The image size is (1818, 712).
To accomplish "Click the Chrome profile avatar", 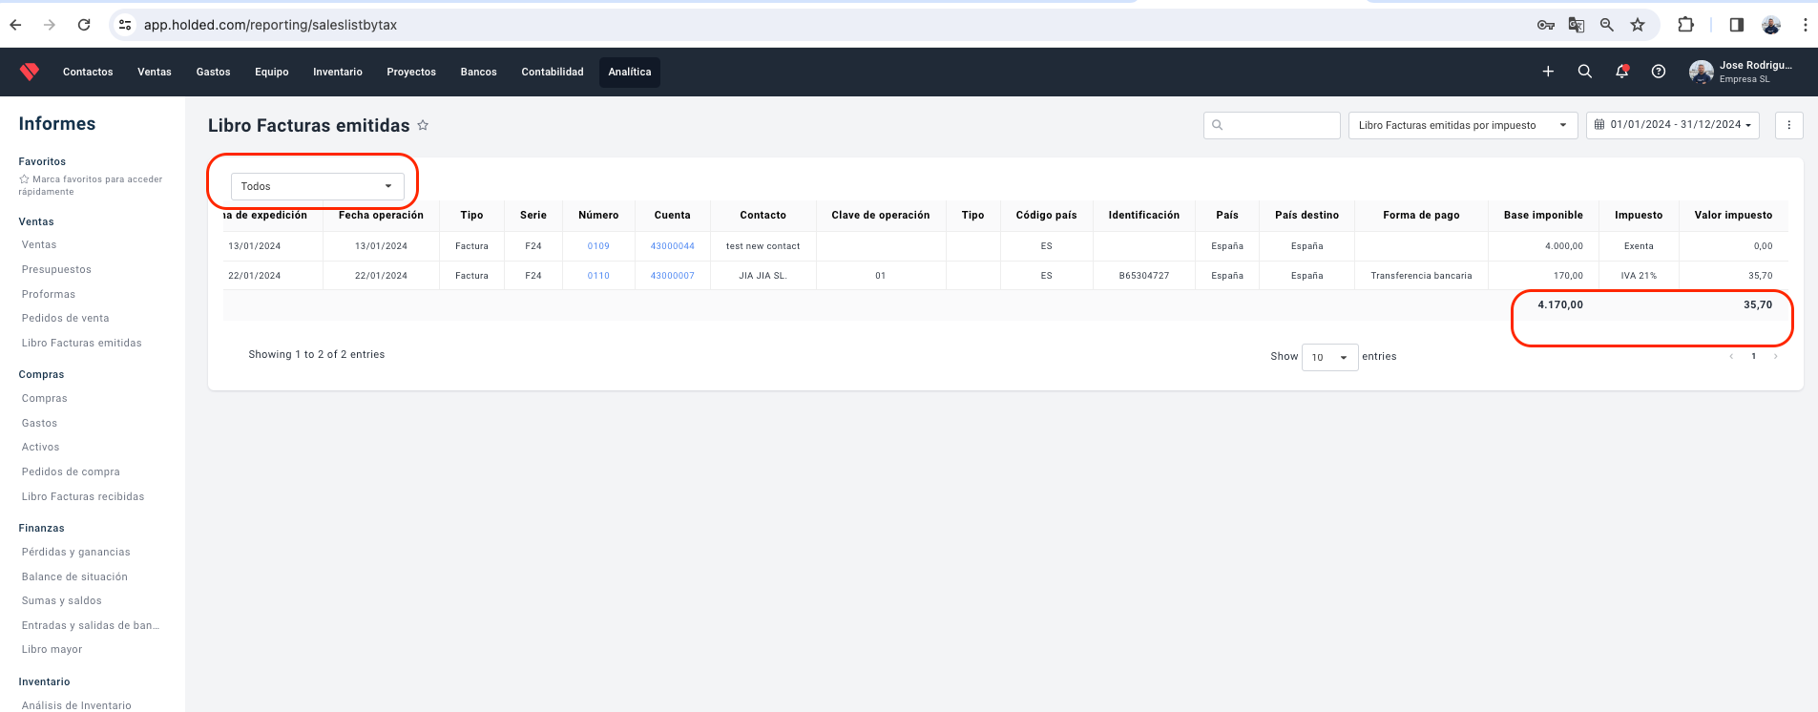I will tap(1771, 25).
